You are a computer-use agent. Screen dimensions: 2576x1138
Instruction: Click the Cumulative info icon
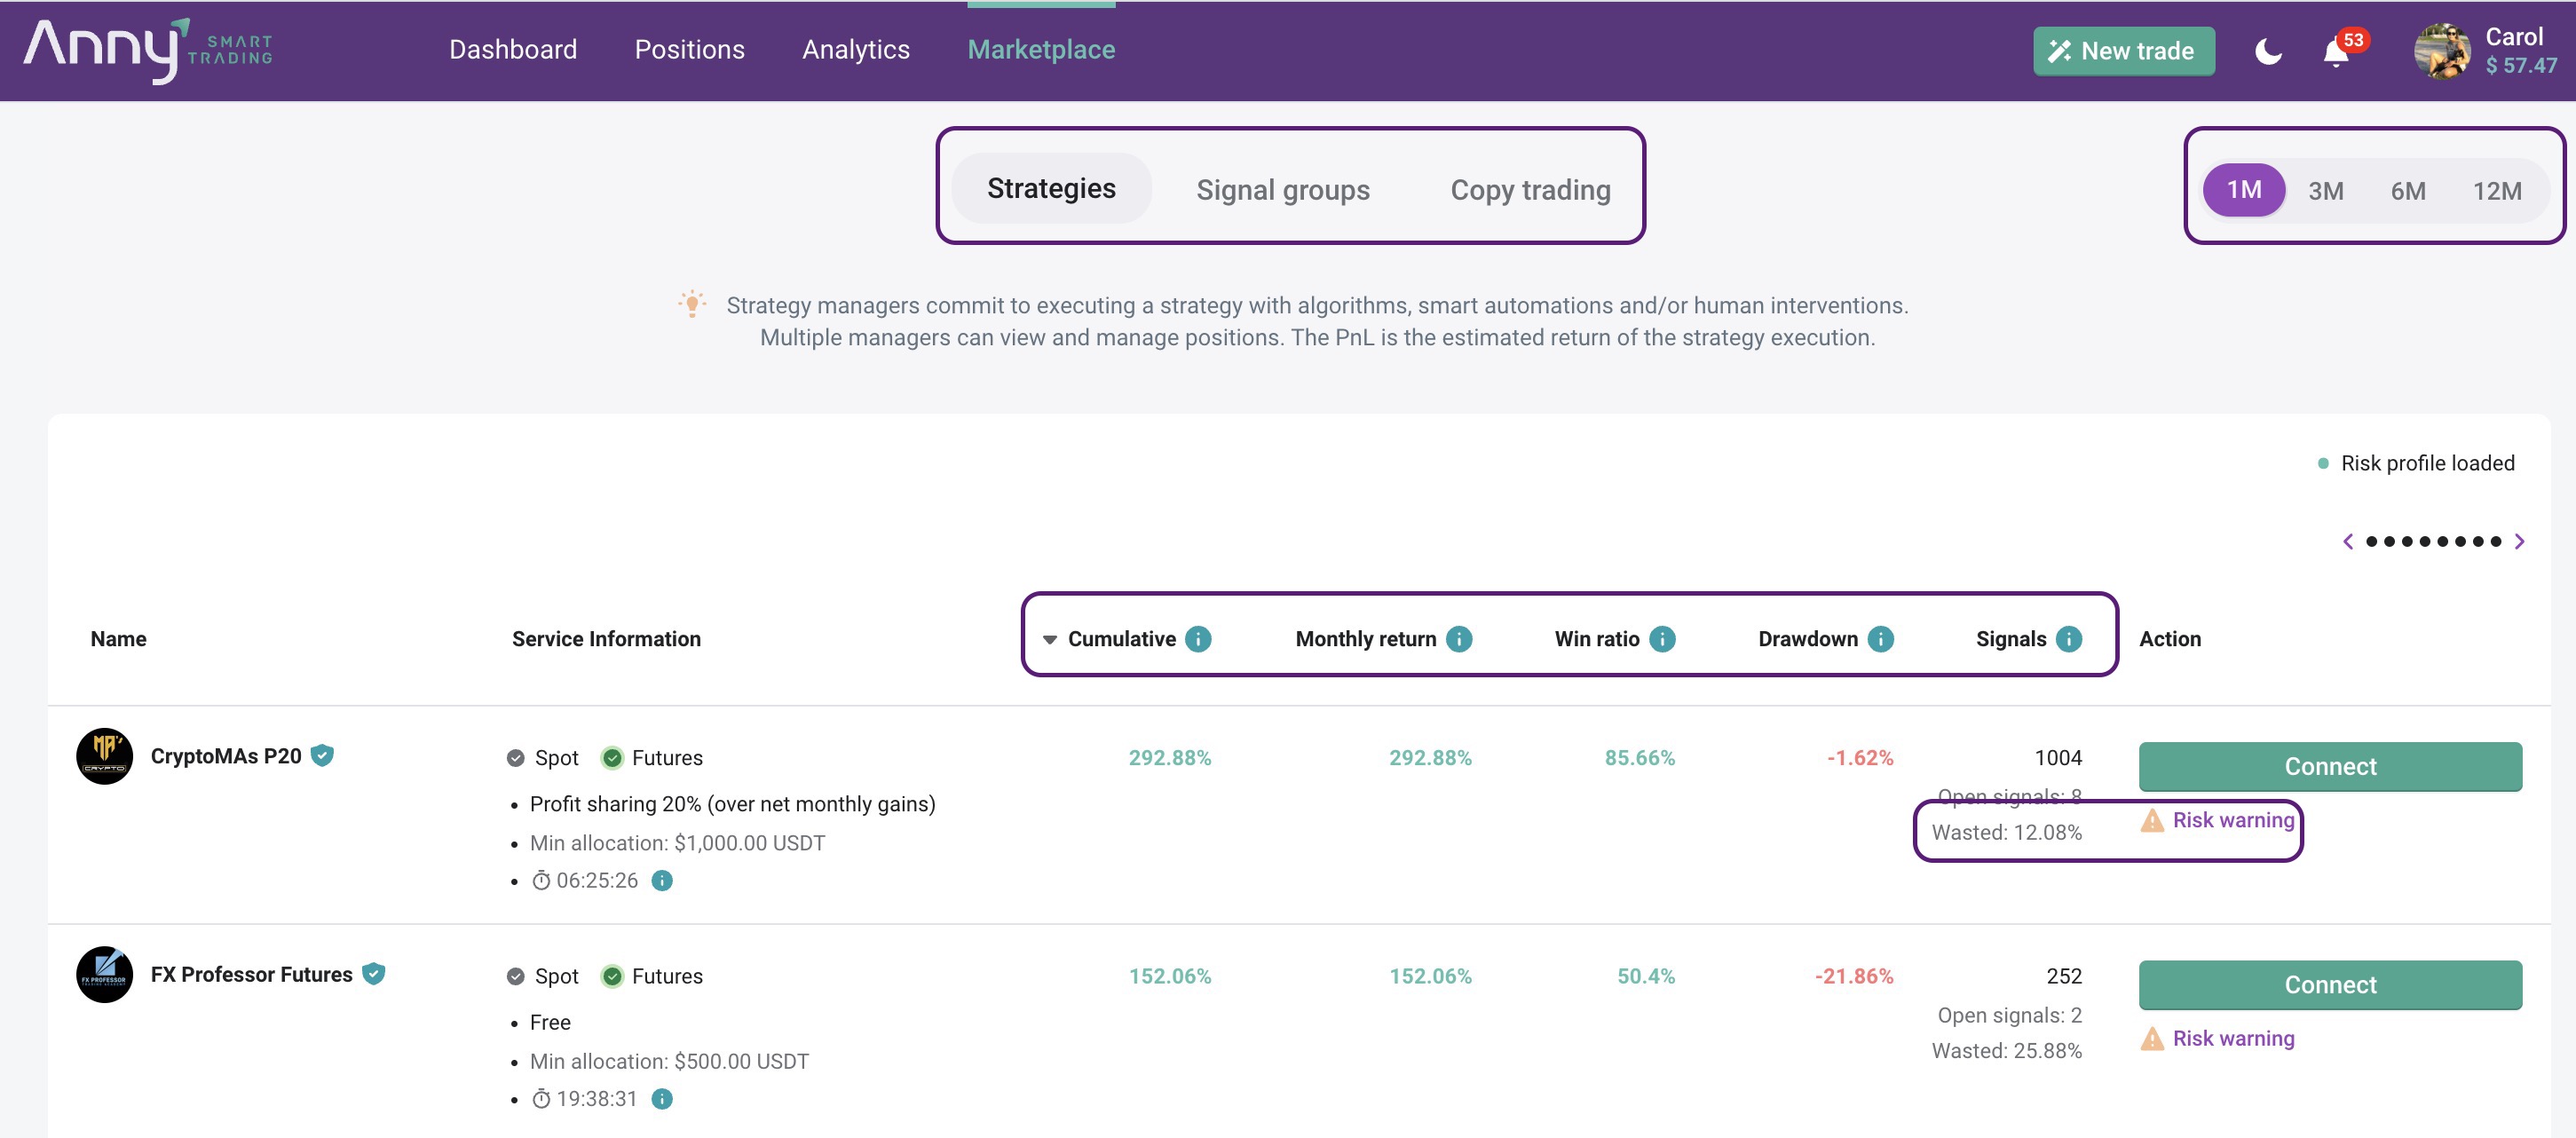click(1198, 639)
